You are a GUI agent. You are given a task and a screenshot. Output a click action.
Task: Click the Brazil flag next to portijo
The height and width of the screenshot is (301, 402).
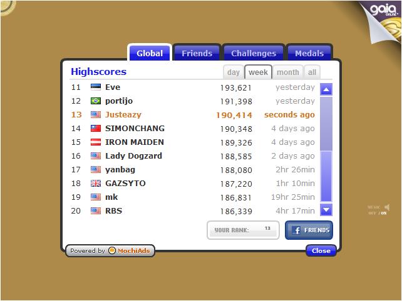96,101
